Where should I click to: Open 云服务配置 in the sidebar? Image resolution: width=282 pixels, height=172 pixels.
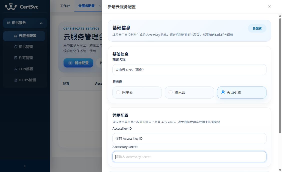(x=24, y=36)
